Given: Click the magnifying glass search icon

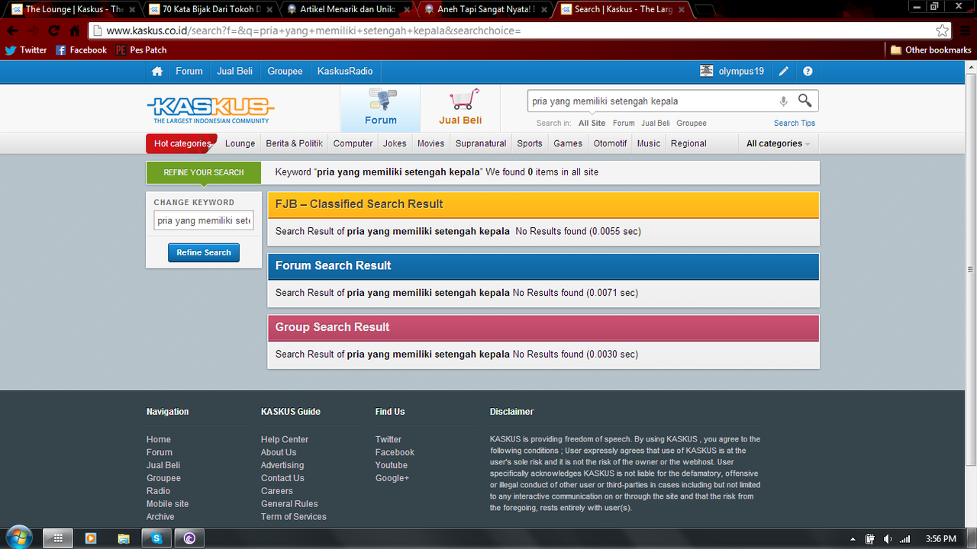Looking at the screenshot, I should (804, 101).
